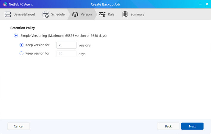Screen dimensions: 211x134
Task: Click the NetBak PC Agent logo icon
Action: (5, 4)
